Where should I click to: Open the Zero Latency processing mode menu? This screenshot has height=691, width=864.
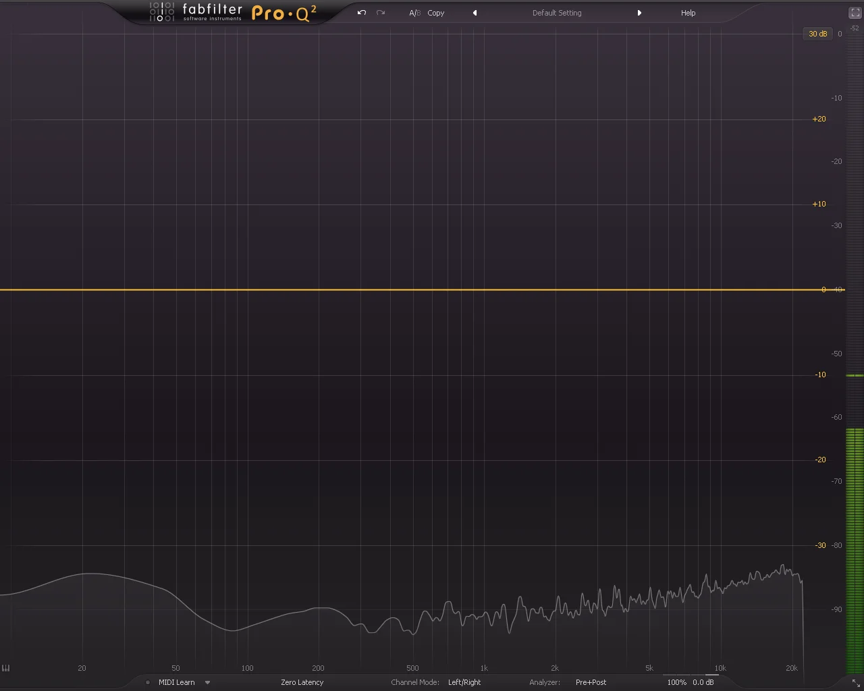pos(302,682)
